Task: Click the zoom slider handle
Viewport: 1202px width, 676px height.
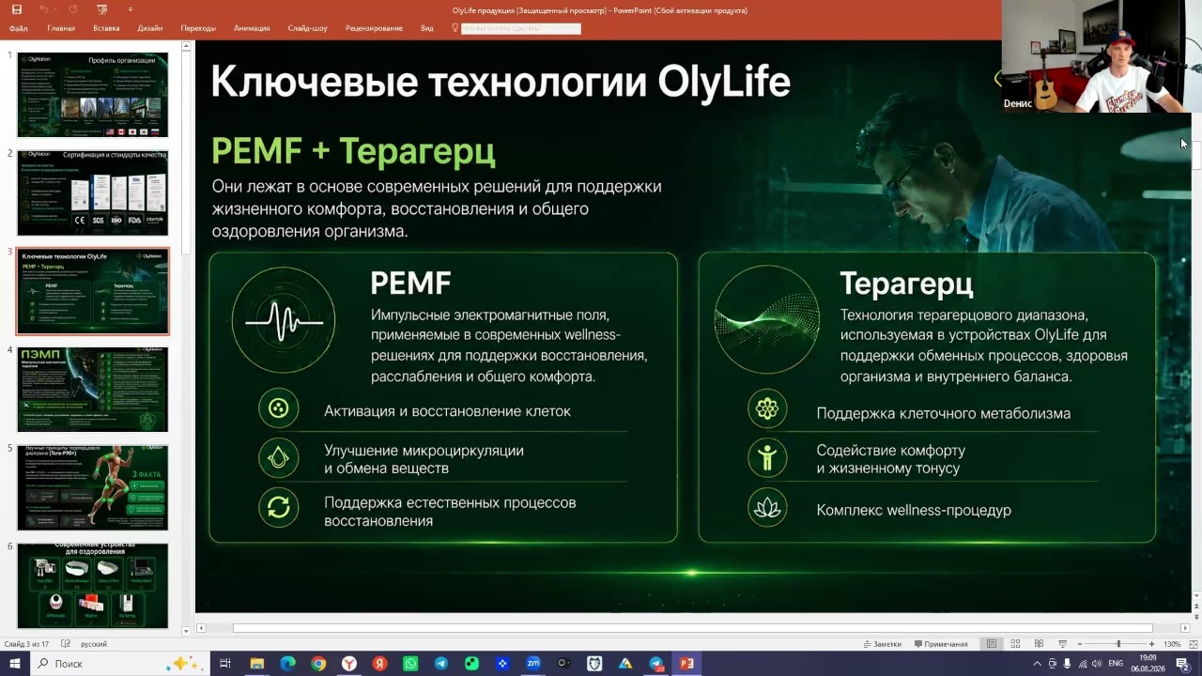Action: [x=1118, y=644]
